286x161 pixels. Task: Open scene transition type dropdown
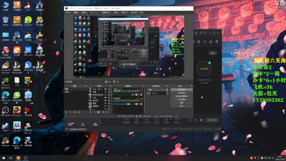point(156,90)
